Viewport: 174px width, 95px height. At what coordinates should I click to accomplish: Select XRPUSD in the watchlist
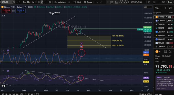click(x=164, y=24)
